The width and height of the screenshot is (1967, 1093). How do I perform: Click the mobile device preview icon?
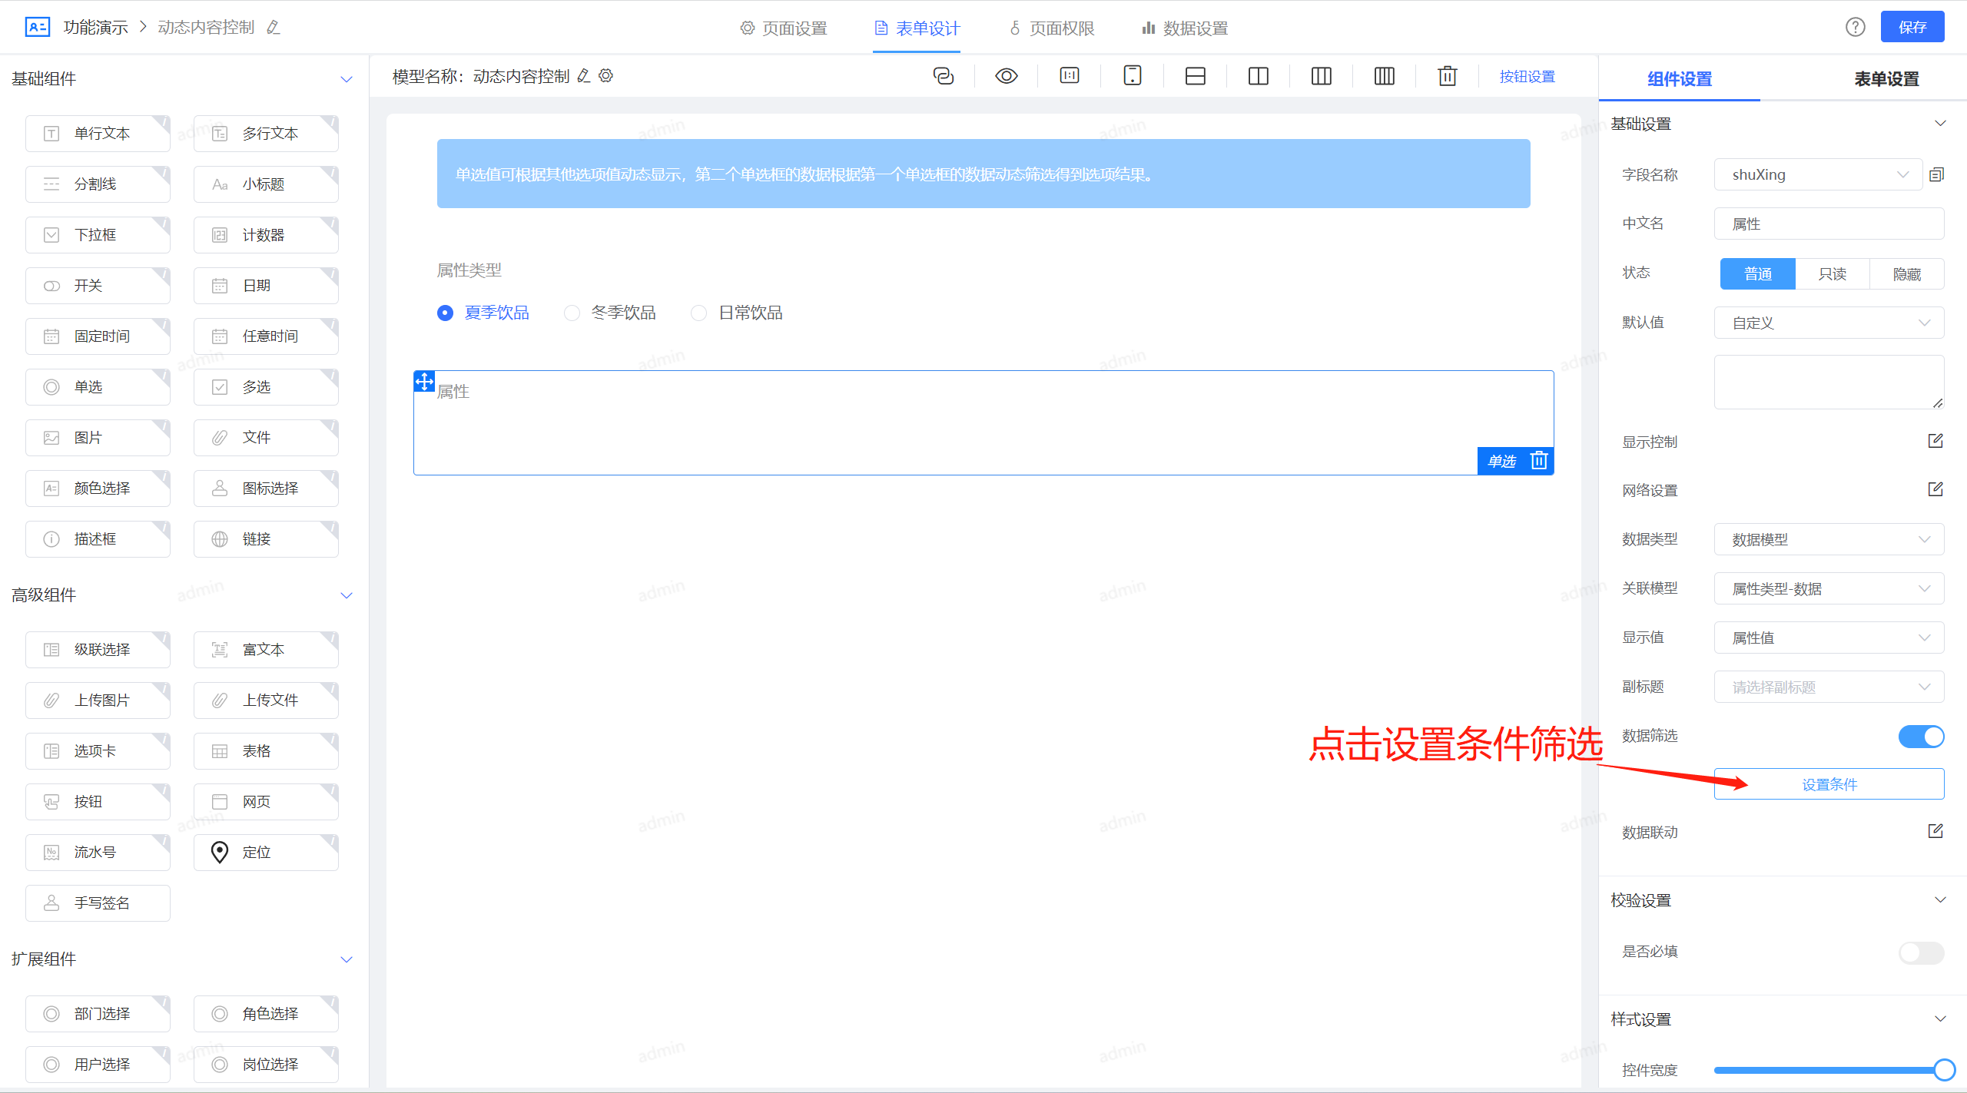click(1132, 76)
